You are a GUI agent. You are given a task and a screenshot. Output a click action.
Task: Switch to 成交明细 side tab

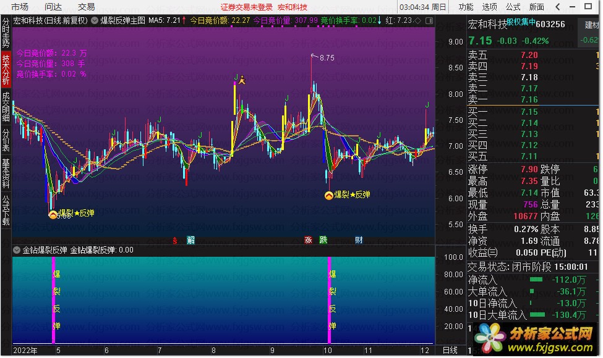6,107
